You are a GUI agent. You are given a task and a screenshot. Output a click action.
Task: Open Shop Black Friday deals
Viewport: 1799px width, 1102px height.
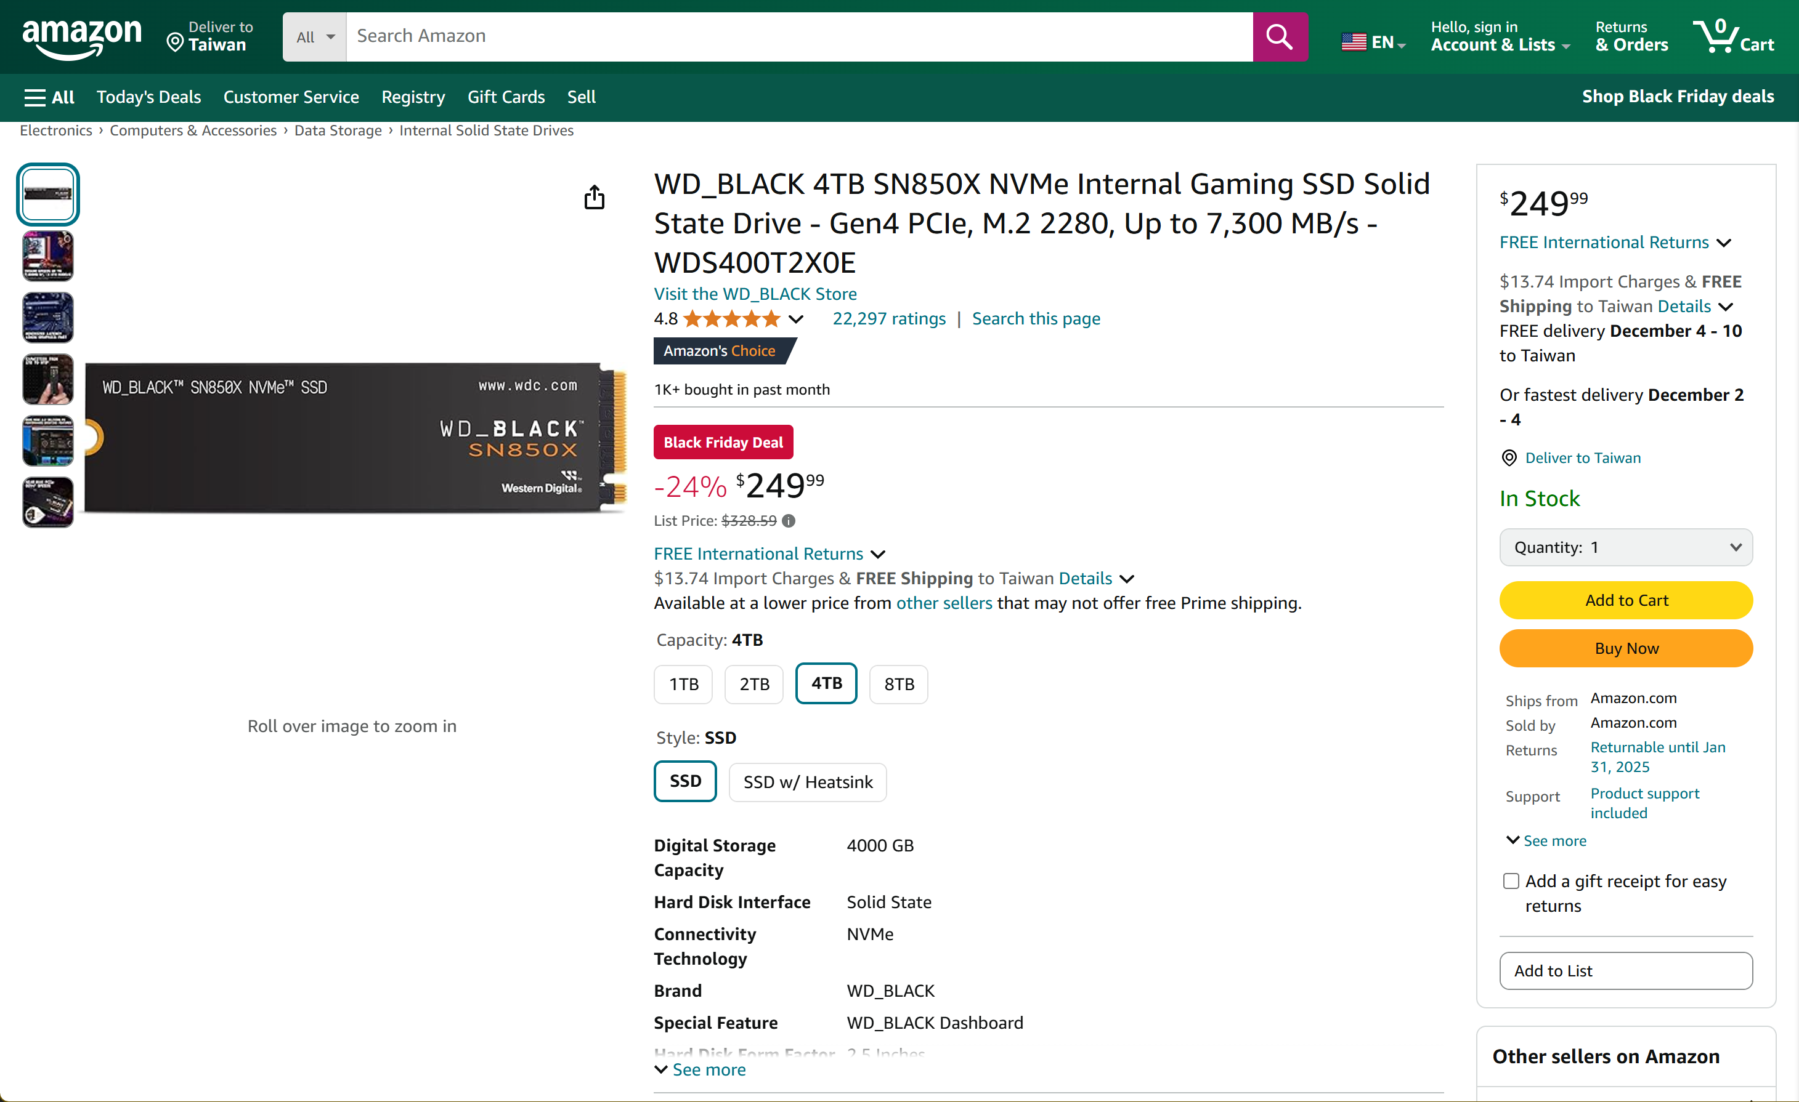(1678, 96)
